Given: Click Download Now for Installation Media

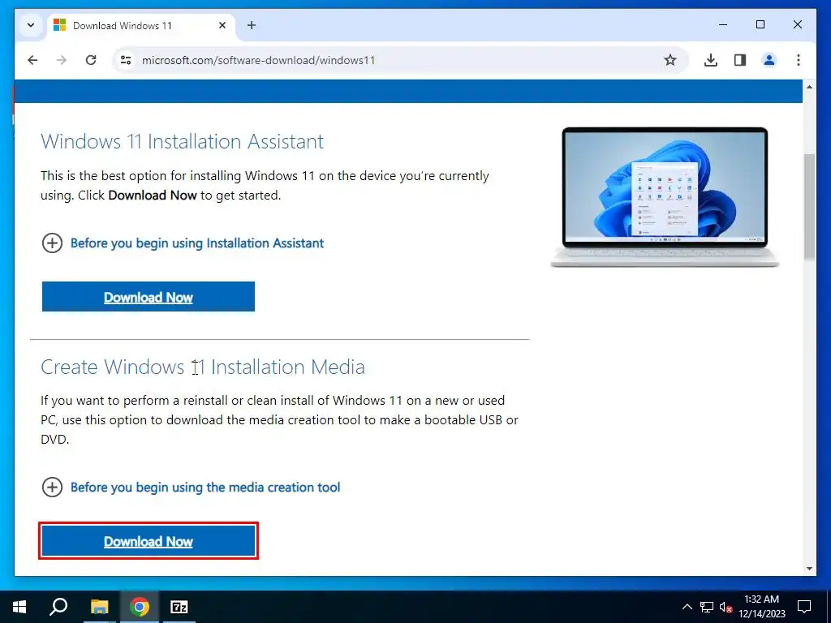Looking at the screenshot, I should (149, 541).
